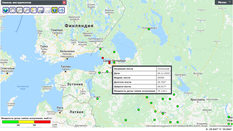Click the Ломоносов post name cell
The width and height of the screenshot is (233, 131).
tap(163, 69)
